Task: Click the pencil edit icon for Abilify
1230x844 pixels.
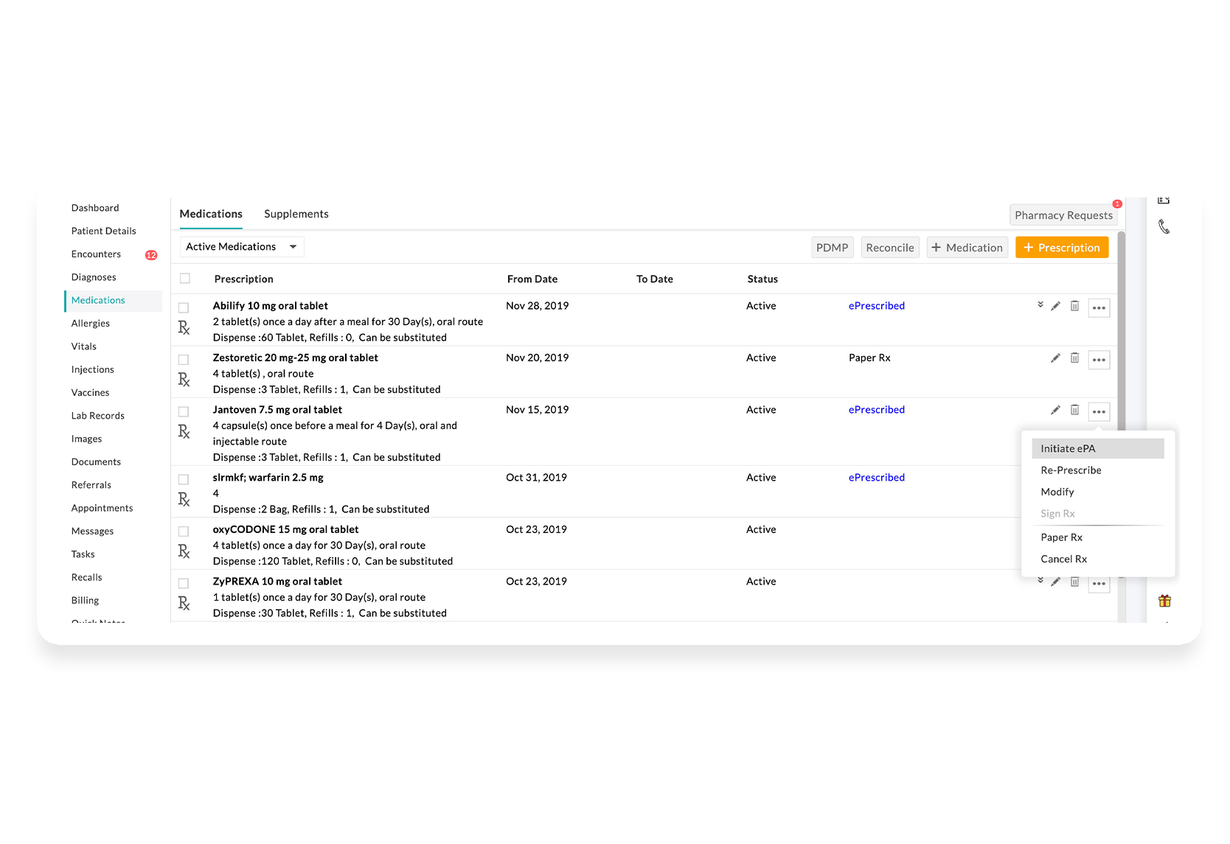Action: pos(1055,306)
